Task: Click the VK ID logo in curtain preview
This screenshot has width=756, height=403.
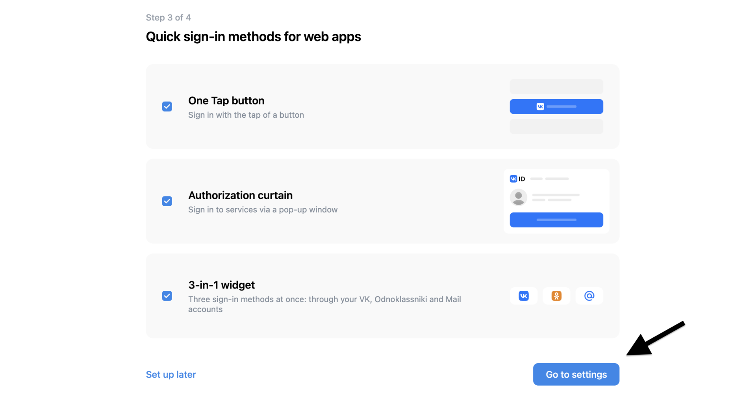Action: pos(517,179)
